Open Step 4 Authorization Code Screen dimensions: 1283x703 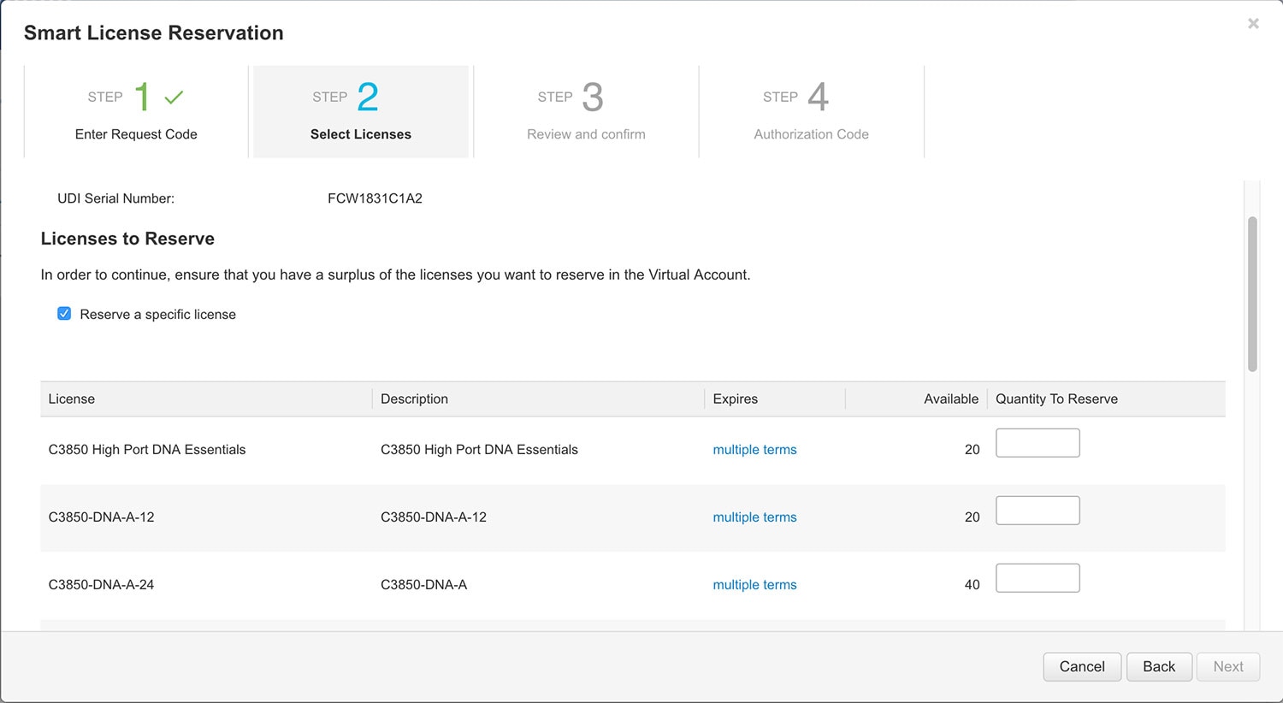coord(811,112)
